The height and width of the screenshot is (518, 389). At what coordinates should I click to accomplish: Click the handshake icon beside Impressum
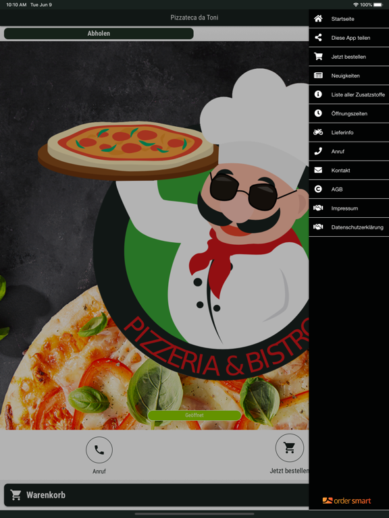[318, 208]
